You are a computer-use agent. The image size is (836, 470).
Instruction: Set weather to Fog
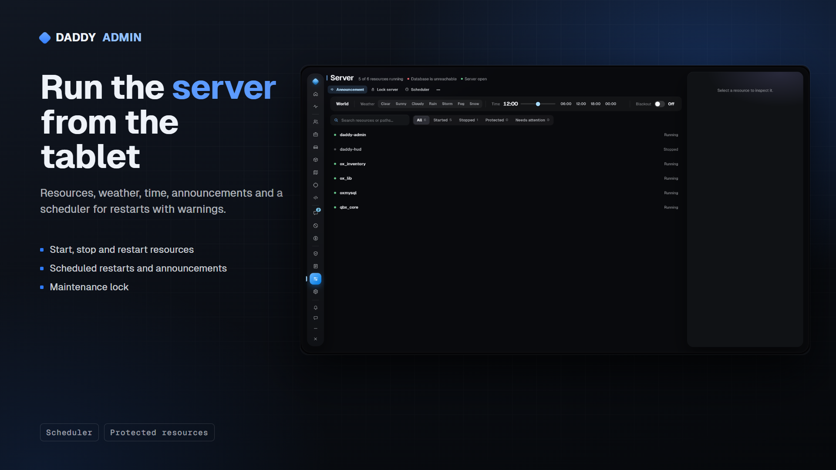point(461,104)
